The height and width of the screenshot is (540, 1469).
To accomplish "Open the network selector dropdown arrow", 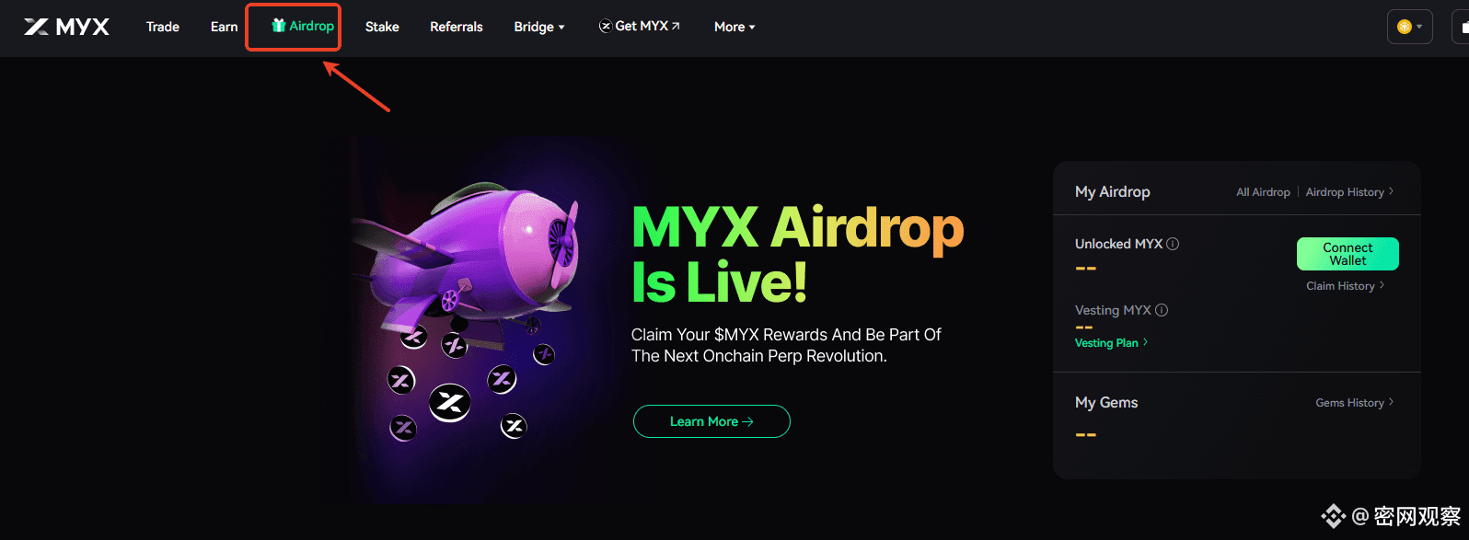I will tap(1419, 27).
